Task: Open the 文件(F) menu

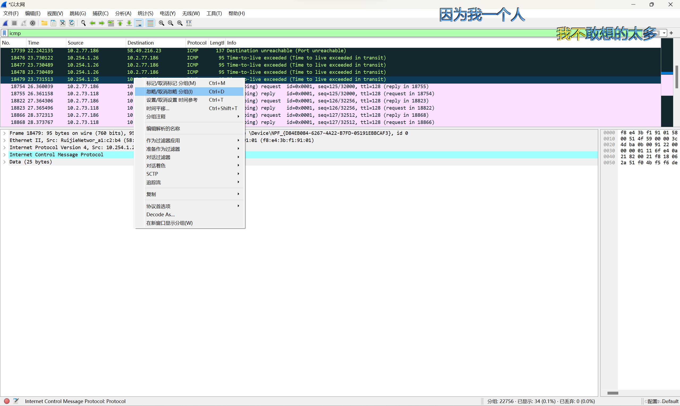Action: point(11,14)
